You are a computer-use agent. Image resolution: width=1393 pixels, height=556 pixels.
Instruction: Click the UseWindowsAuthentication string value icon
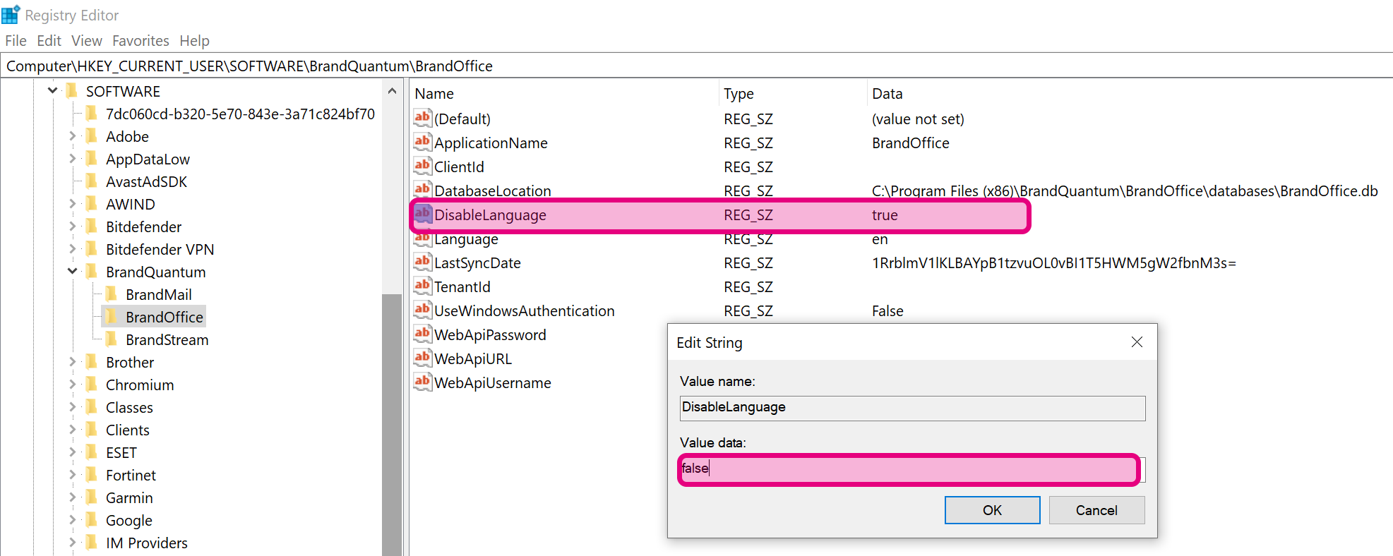pyautogui.click(x=422, y=310)
